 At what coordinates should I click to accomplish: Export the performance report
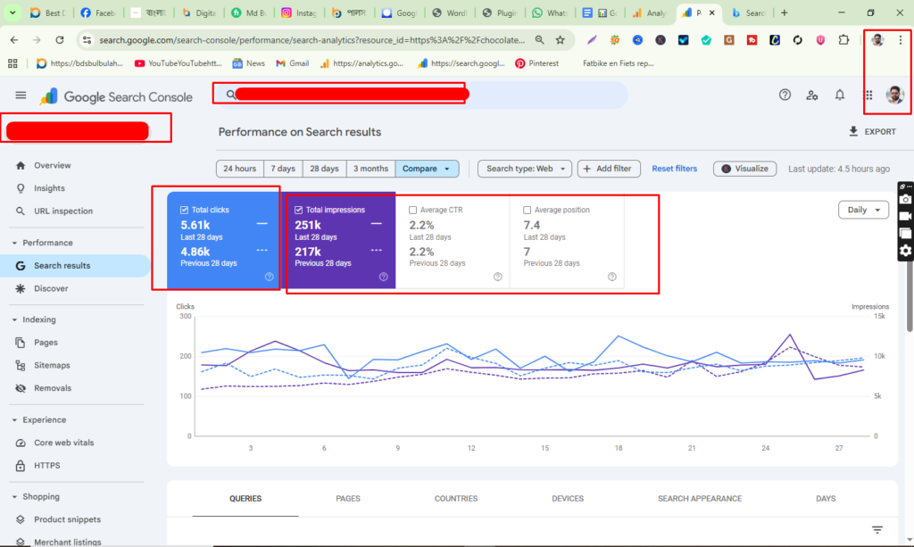point(872,131)
